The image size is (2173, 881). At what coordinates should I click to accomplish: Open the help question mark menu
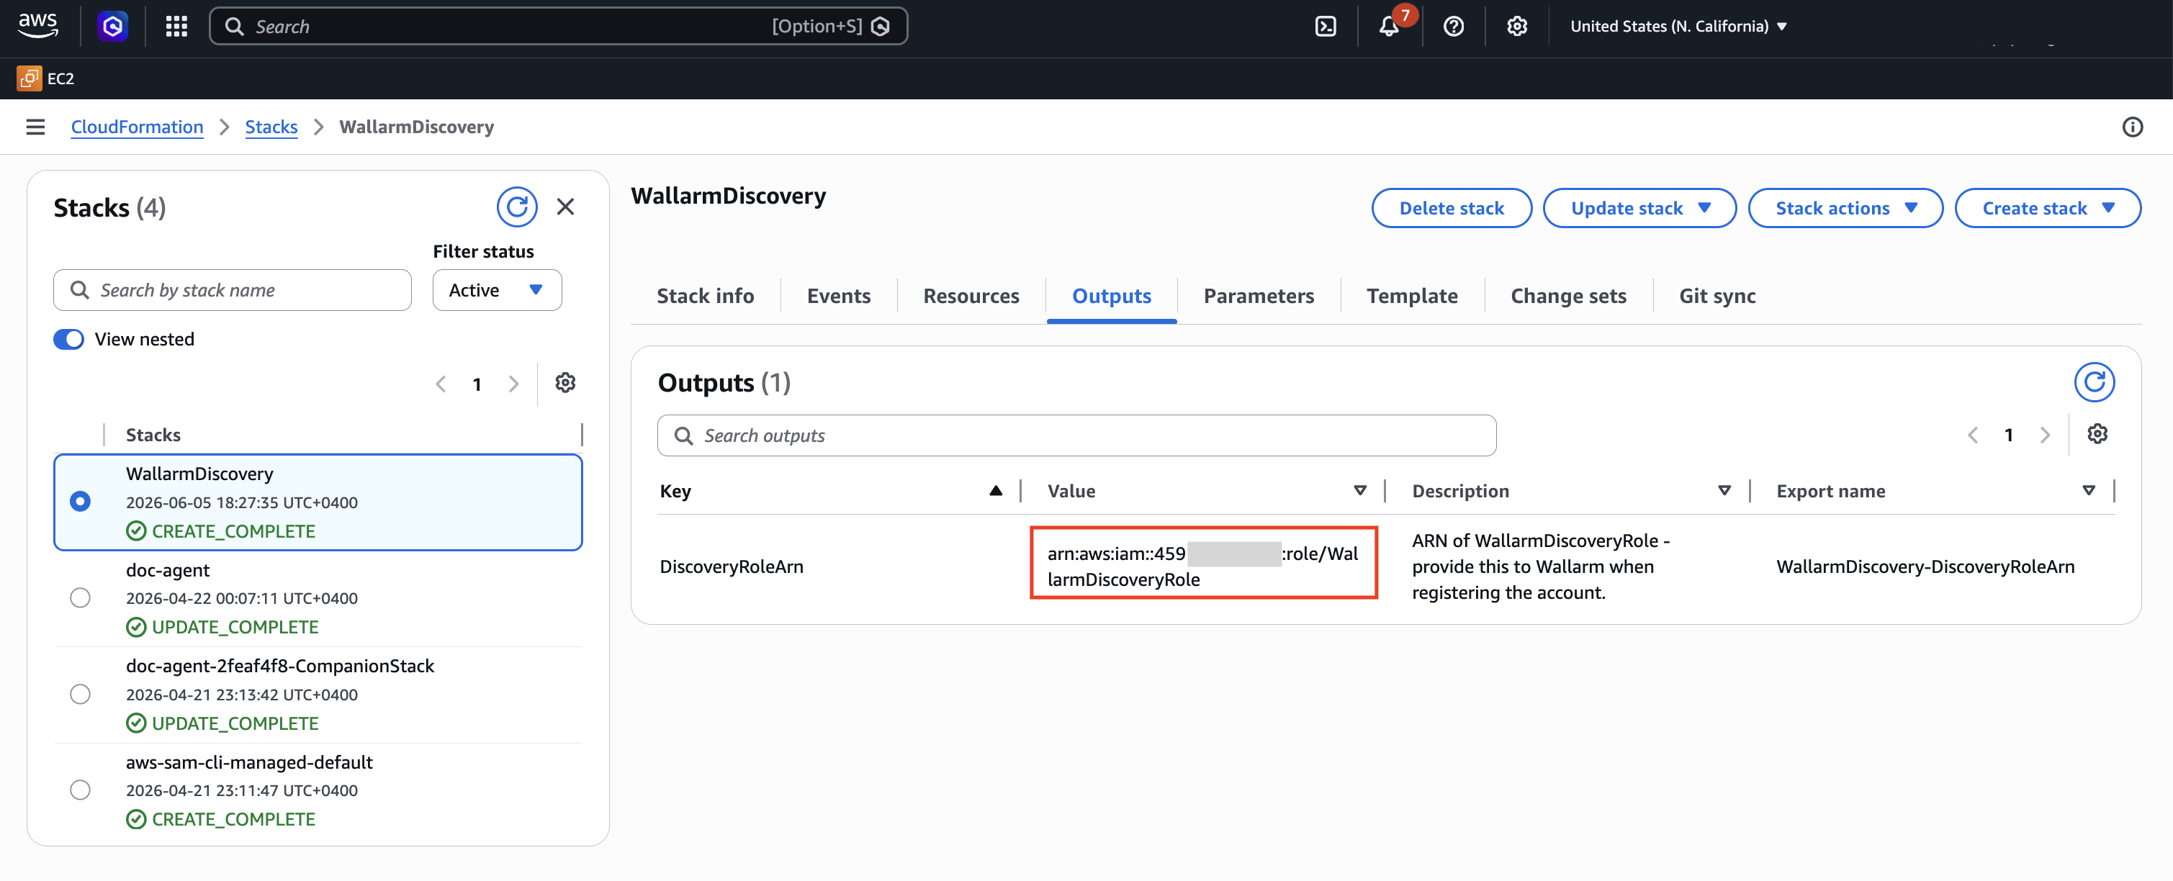point(1452,26)
